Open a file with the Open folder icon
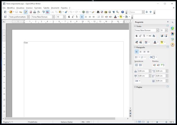The image size is (177, 125). coord(11,12)
